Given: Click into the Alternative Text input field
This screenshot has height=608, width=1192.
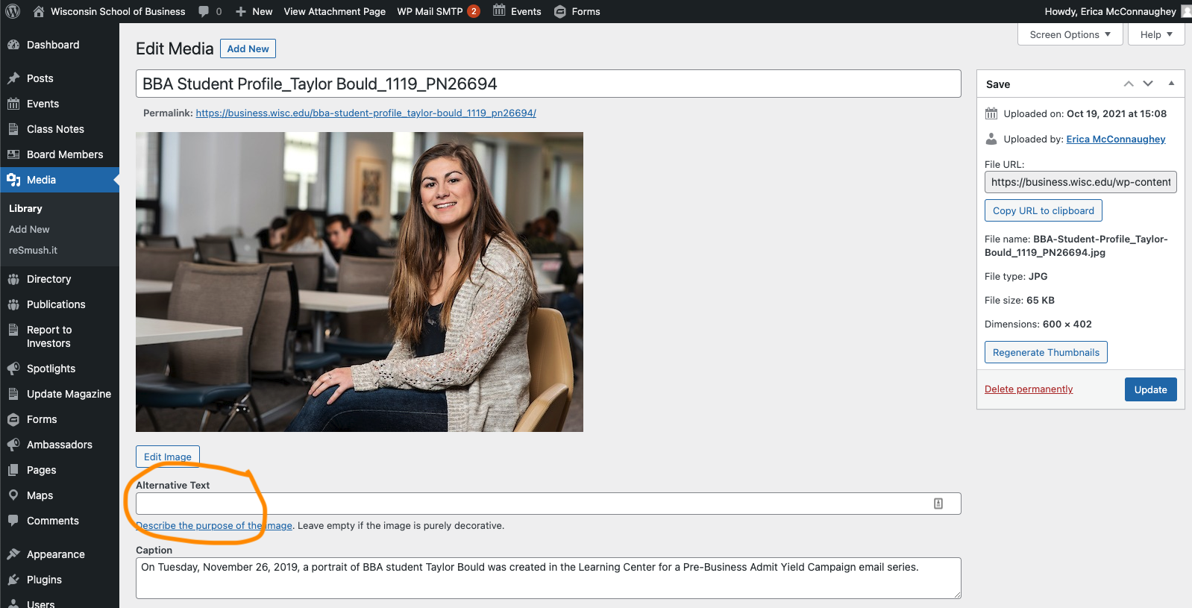Looking at the screenshot, I should (530, 504).
